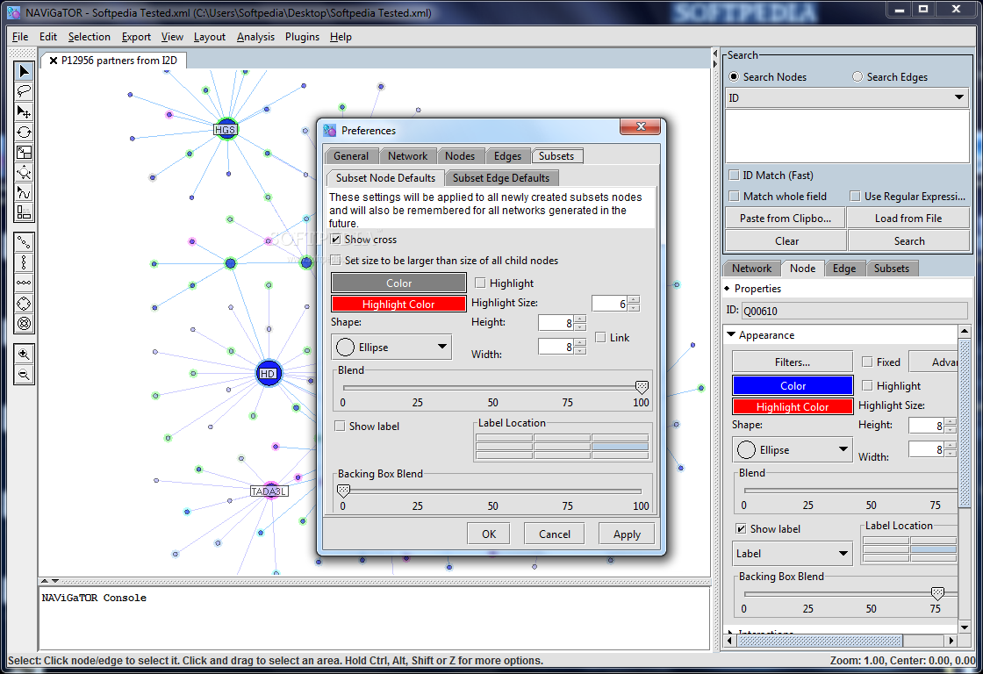Switch to Edges tab in Preferences
This screenshot has height=674, width=983.
click(507, 156)
